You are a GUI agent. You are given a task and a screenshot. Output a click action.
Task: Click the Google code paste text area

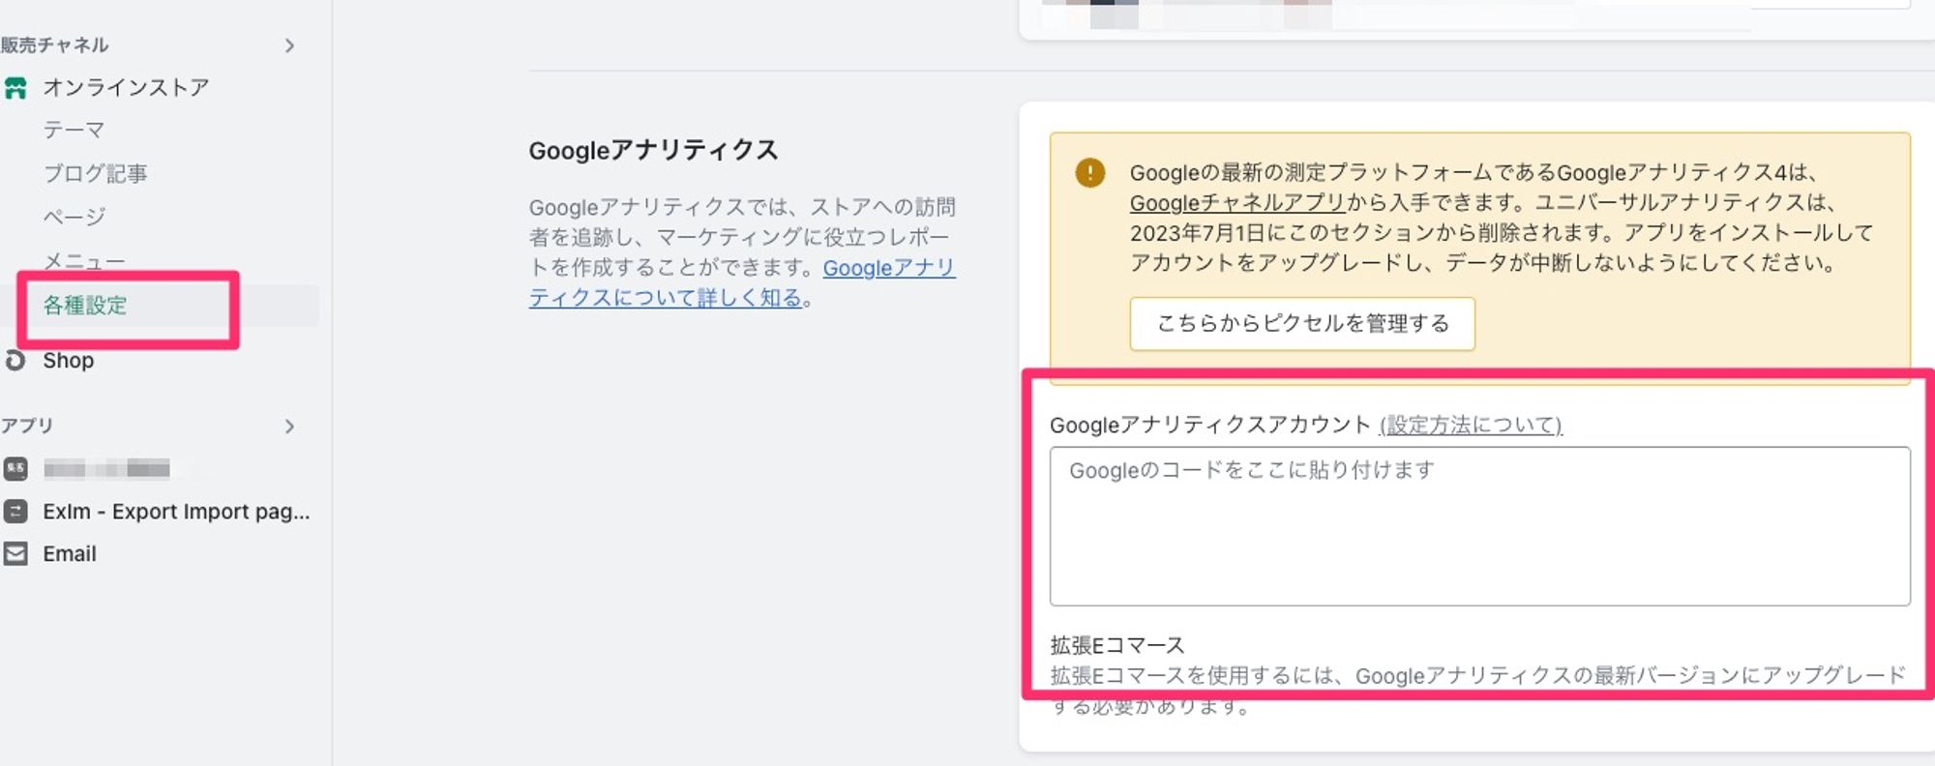(1479, 526)
